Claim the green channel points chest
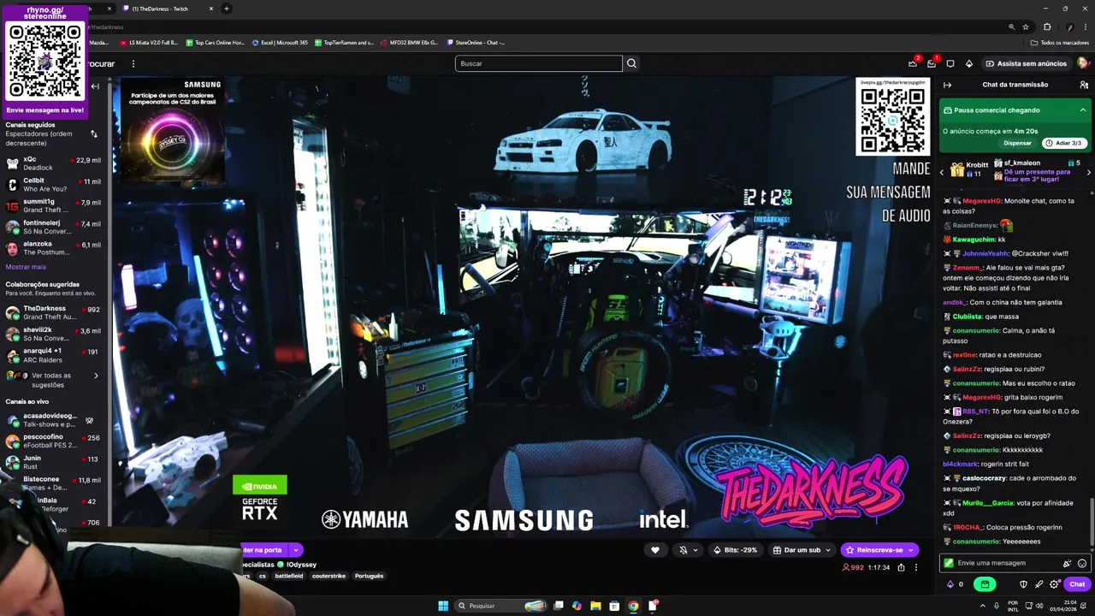The height and width of the screenshot is (616, 1095). coord(985,584)
